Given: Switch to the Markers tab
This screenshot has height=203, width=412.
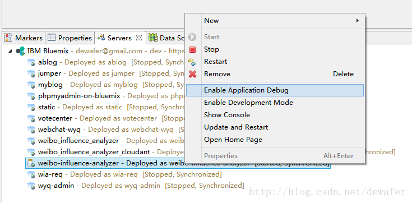Looking at the screenshot, I should [x=24, y=38].
